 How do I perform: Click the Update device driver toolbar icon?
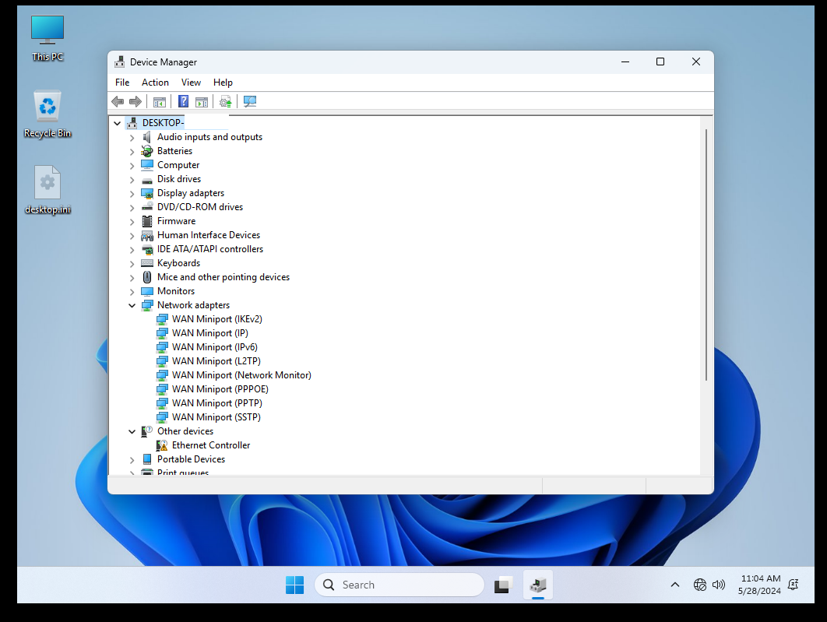[x=226, y=101]
